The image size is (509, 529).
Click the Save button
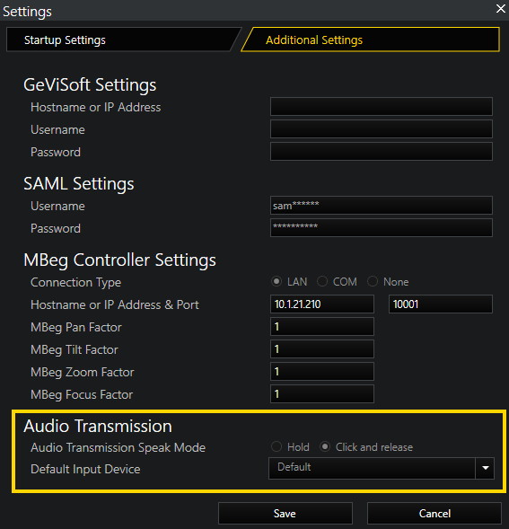(285, 513)
